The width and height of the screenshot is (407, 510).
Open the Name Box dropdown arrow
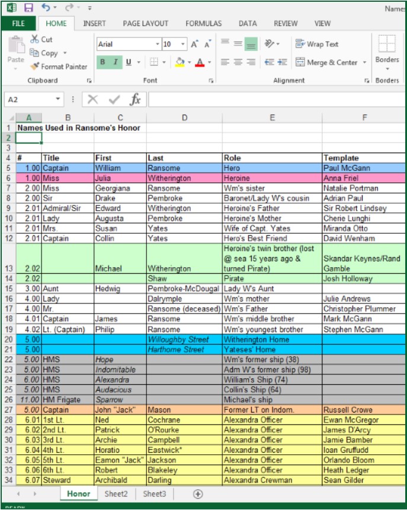(x=58, y=100)
